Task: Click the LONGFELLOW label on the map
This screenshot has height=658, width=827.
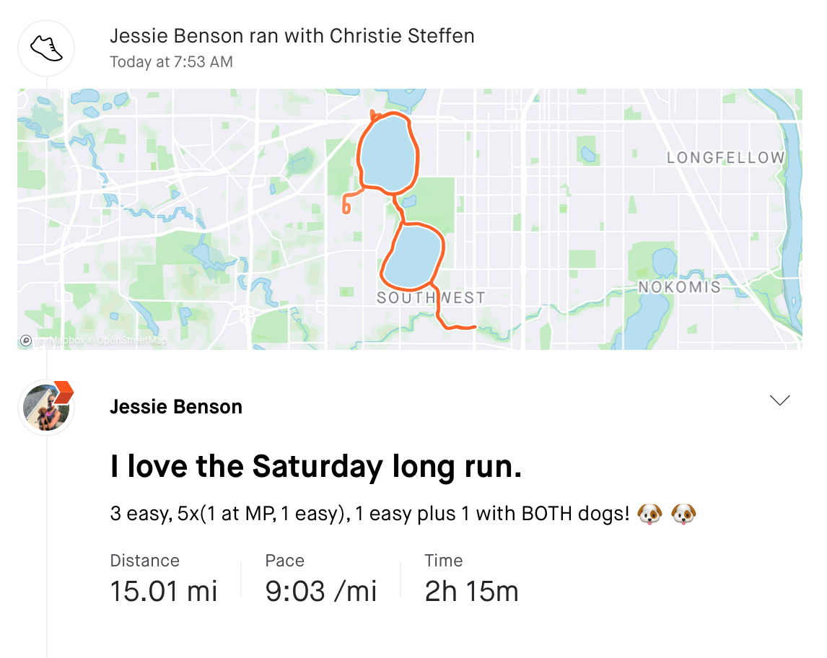Action: (725, 157)
